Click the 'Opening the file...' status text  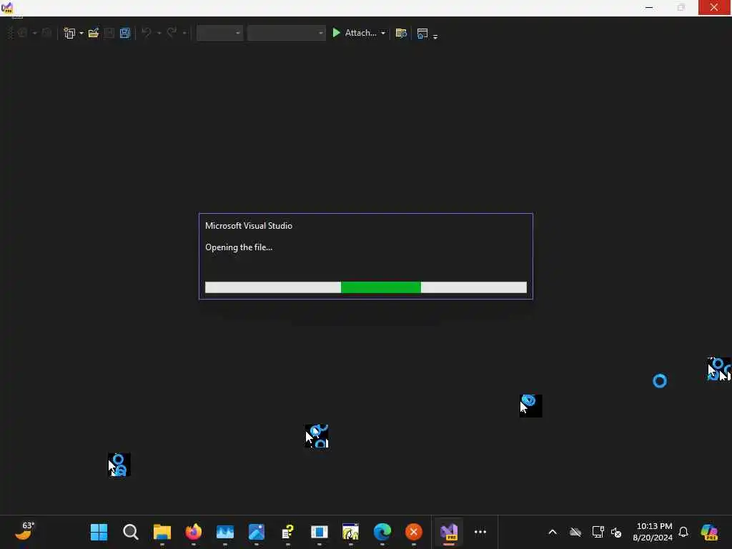point(239,247)
